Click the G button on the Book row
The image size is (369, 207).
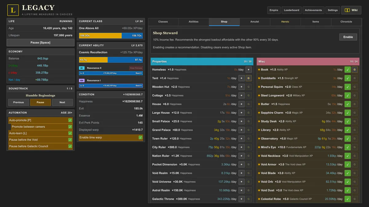click(355, 70)
